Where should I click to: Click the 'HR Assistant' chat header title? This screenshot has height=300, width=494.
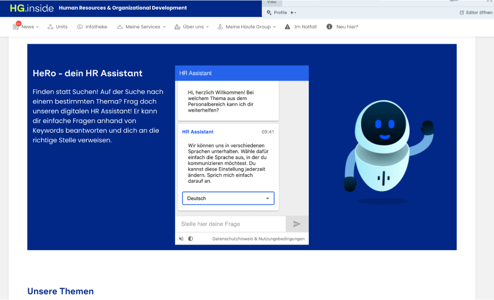(195, 73)
